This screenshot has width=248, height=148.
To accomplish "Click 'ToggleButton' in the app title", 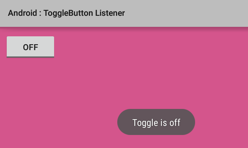I will (x=68, y=13).
